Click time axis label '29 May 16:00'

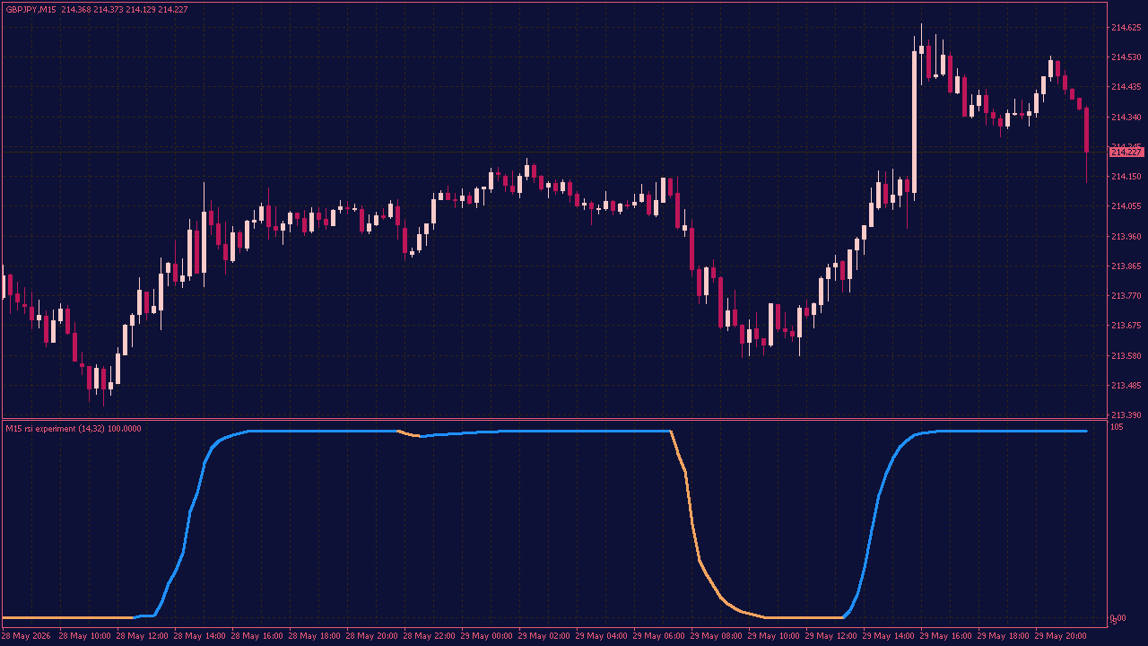(x=946, y=636)
